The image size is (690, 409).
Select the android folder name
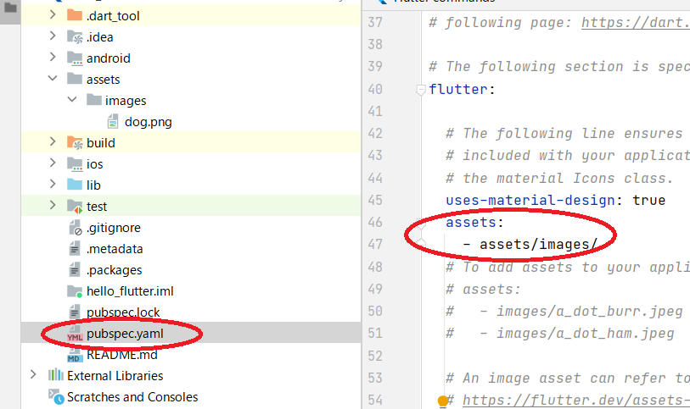(x=109, y=58)
